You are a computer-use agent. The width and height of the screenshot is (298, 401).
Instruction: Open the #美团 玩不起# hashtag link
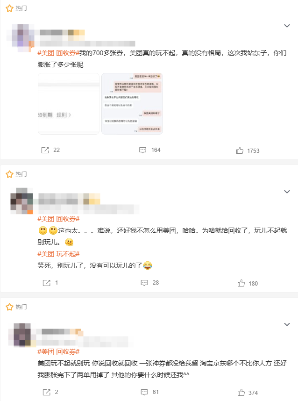(x=58, y=254)
